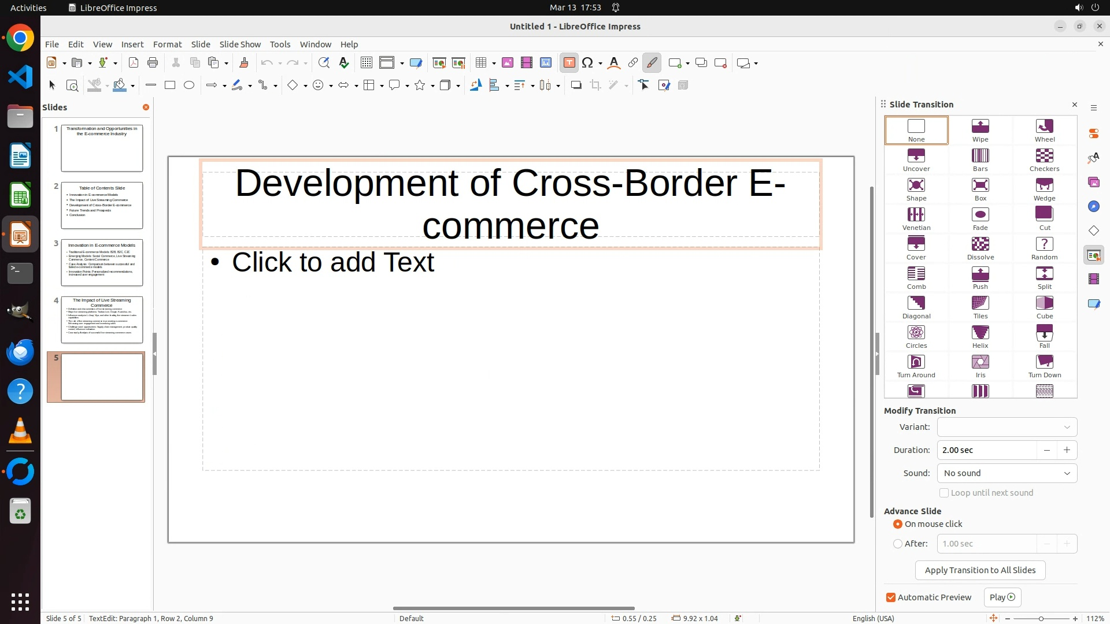The height and width of the screenshot is (624, 1110).
Task: Select the After advance slide radio
Action: point(898,544)
